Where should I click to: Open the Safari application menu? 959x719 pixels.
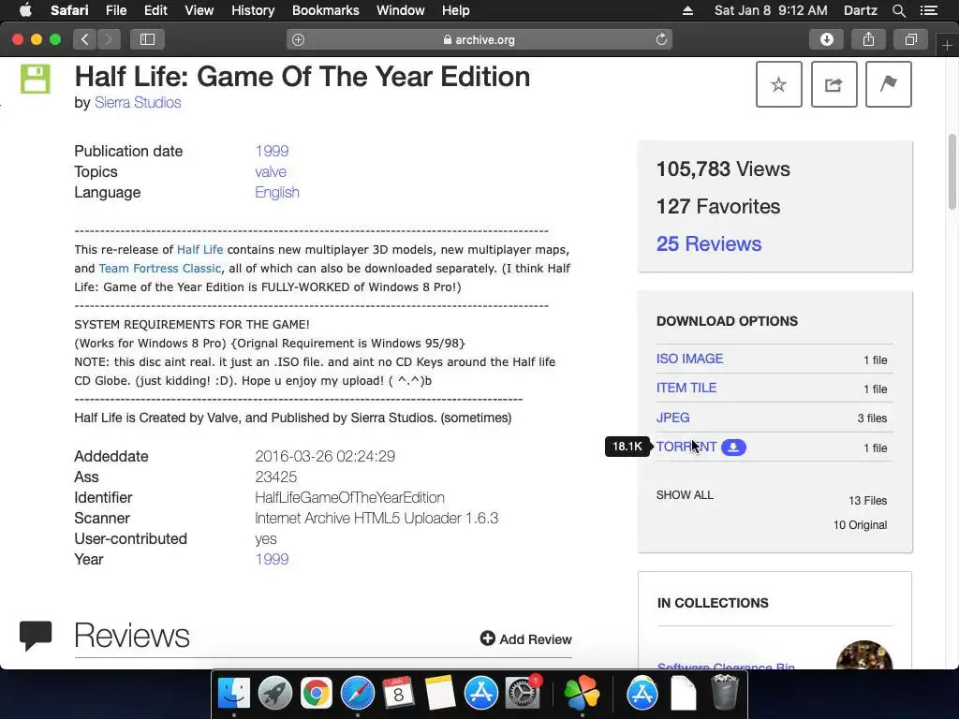coord(69,10)
